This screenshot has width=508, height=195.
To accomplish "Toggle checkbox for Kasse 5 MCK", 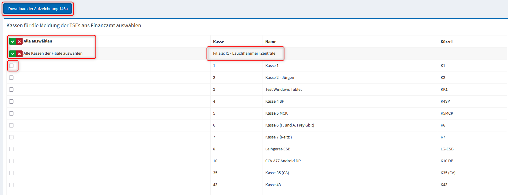I will pyautogui.click(x=11, y=113).
